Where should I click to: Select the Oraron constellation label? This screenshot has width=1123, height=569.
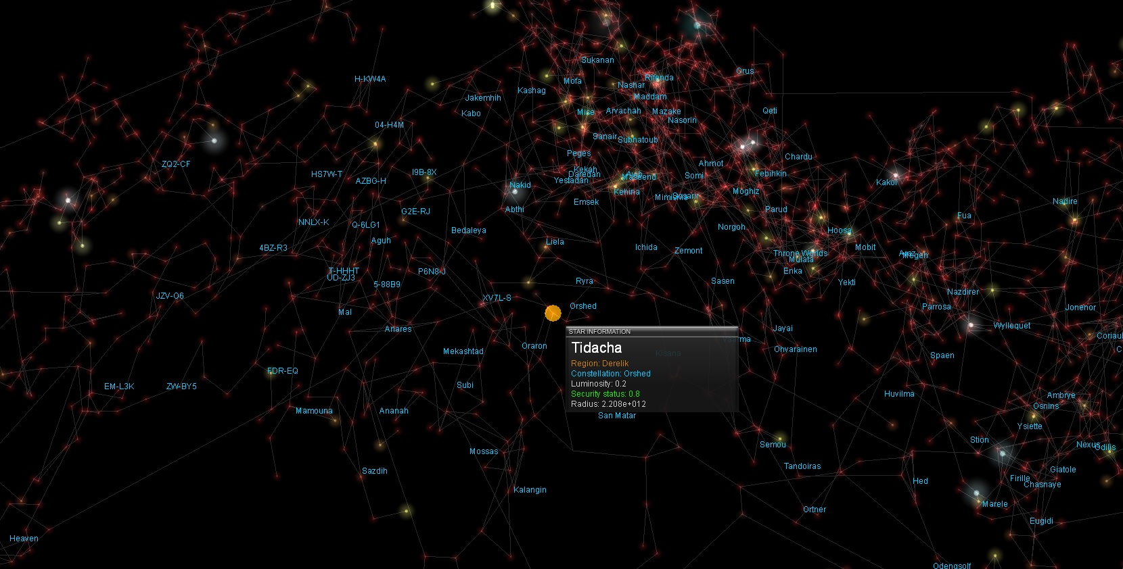coord(534,346)
